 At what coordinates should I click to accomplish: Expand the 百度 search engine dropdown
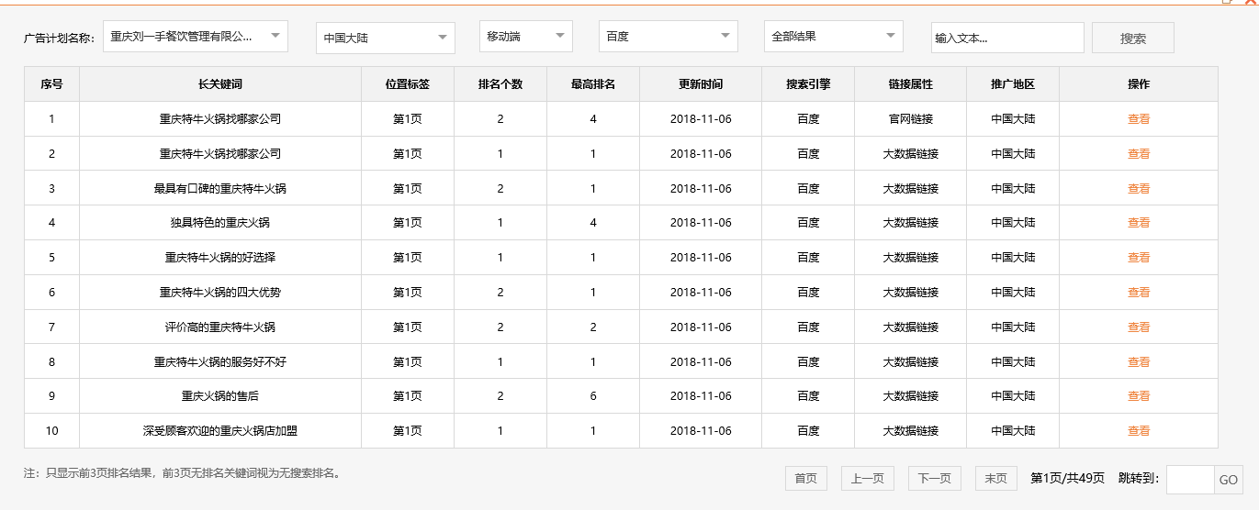pyautogui.click(x=668, y=37)
